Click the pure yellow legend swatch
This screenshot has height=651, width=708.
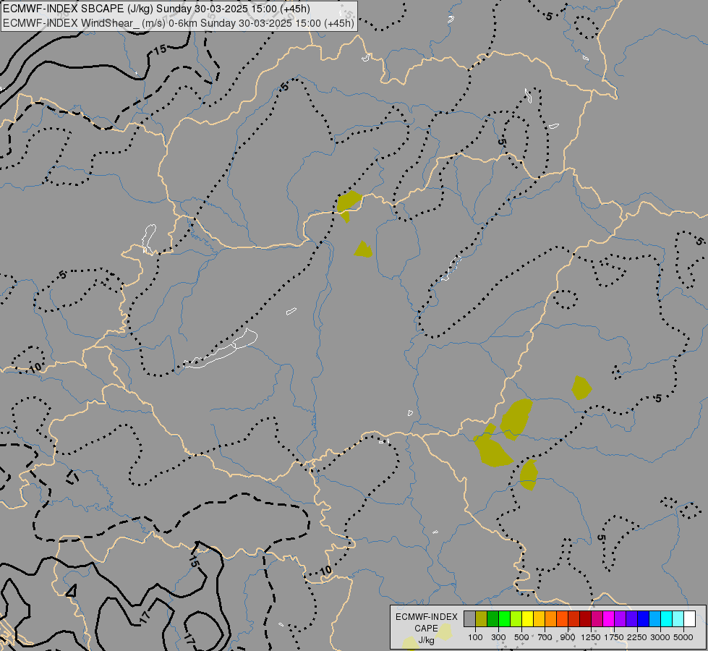coord(527,618)
